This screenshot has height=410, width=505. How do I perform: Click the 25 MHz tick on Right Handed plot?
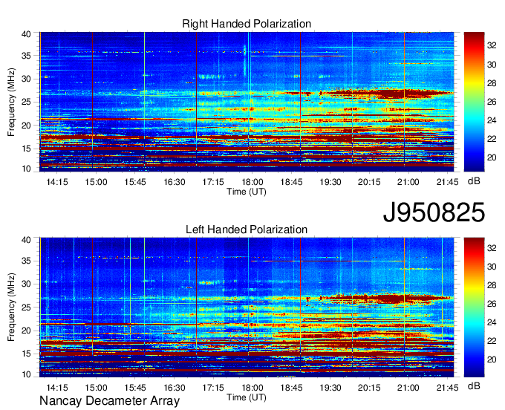26,102
